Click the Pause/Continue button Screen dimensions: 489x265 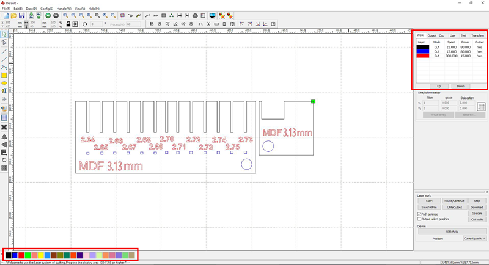coord(454,201)
